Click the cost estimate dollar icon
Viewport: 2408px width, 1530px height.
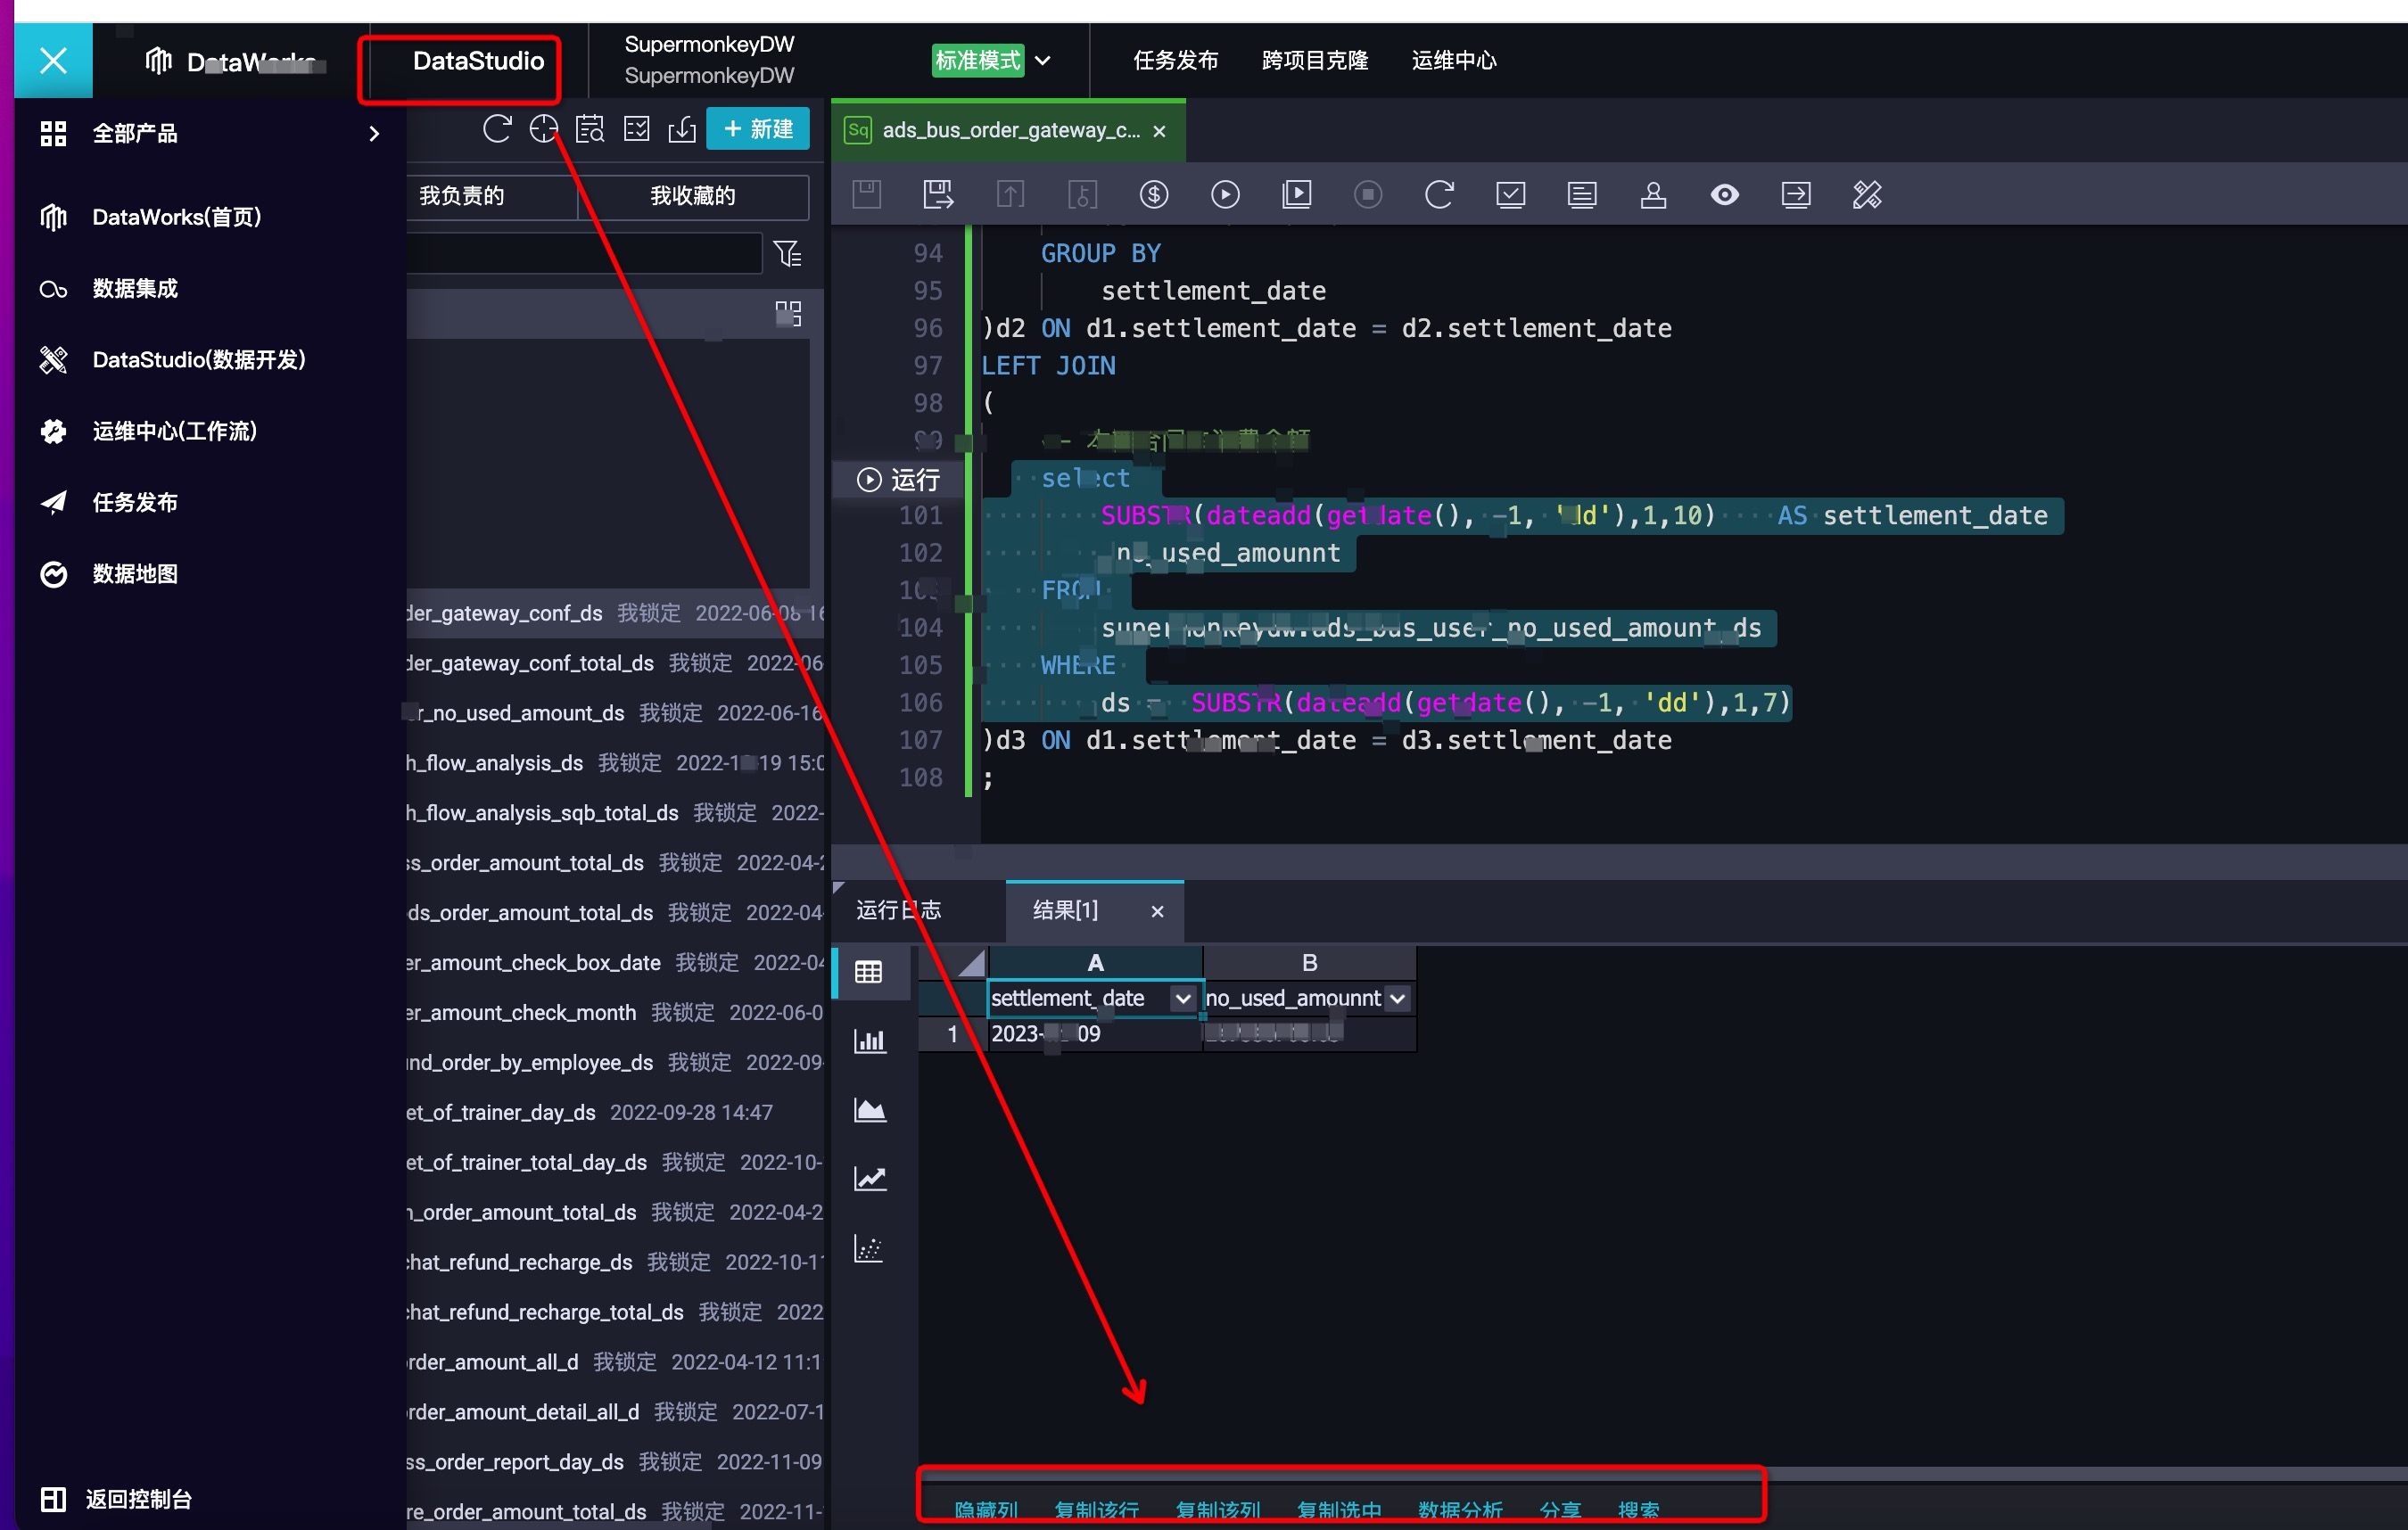click(x=1154, y=194)
